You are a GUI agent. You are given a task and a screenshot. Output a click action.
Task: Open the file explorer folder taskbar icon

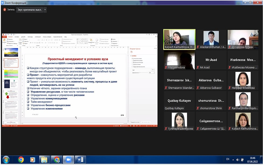[44, 160]
